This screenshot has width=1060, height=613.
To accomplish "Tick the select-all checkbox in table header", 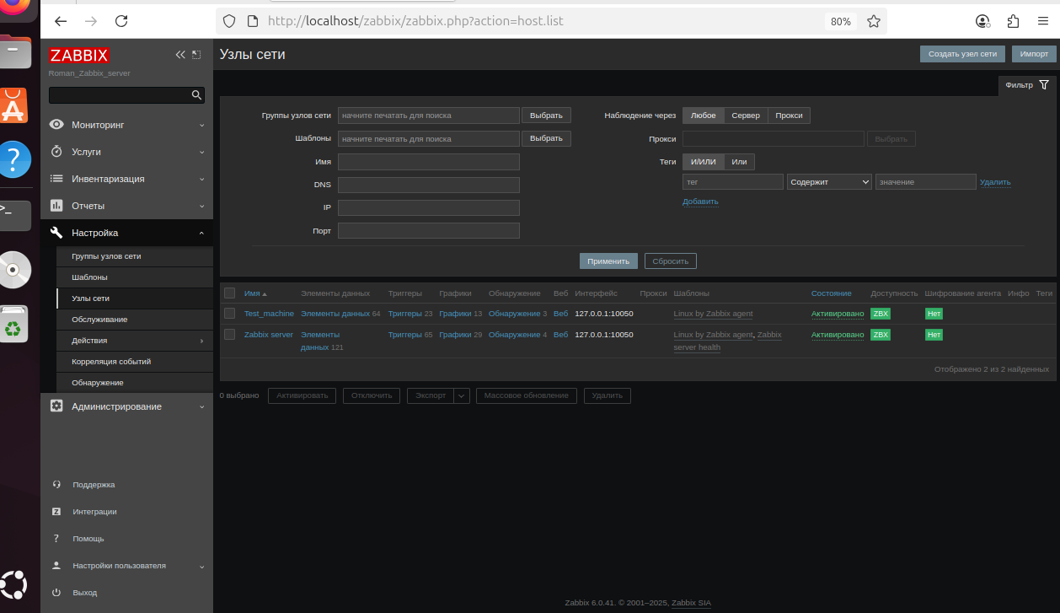I will coord(229,293).
